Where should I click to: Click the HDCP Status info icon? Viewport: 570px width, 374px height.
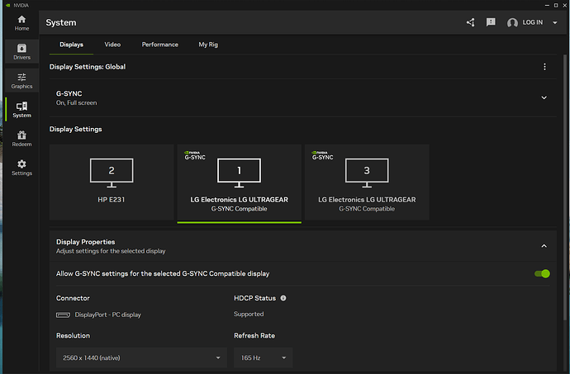click(283, 298)
